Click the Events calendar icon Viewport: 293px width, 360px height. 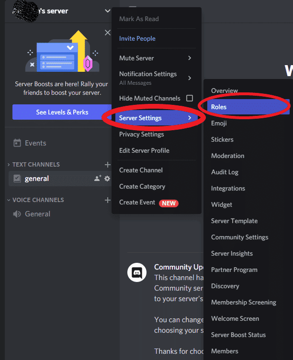point(17,143)
